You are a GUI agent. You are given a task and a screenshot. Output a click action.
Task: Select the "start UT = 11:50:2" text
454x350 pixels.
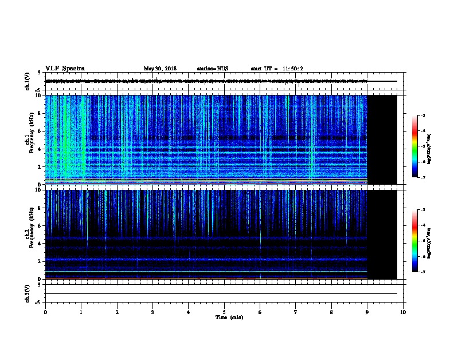[x=277, y=69]
